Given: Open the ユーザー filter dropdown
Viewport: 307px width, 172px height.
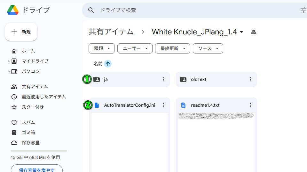Looking at the screenshot, I should 135,48.
